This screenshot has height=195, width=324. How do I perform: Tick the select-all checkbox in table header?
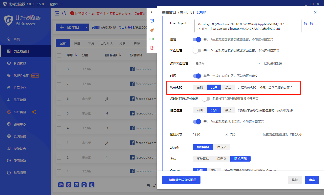pos(59,55)
